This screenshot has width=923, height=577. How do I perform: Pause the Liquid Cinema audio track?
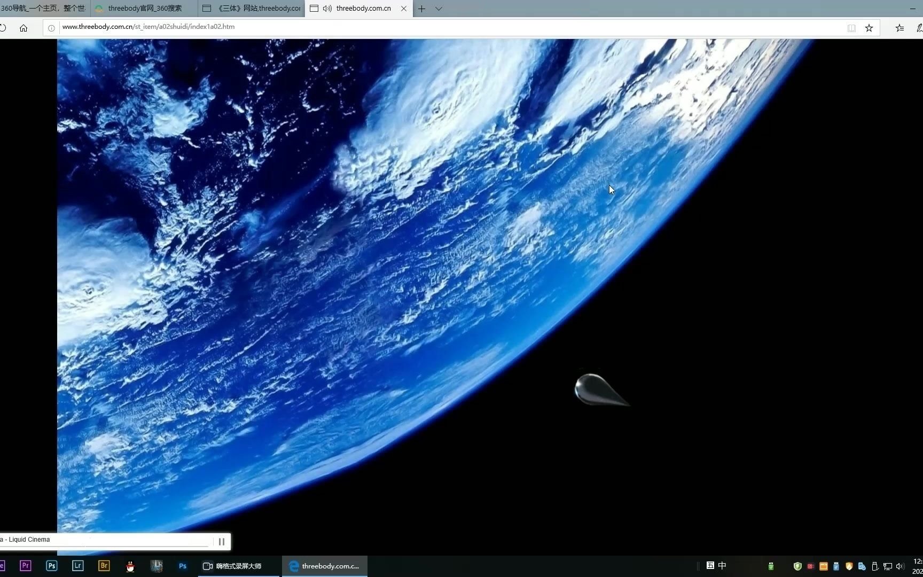tap(222, 542)
